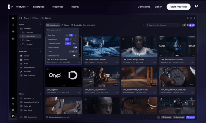Add a collection with Collections plus icon

(x=40, y=51)
